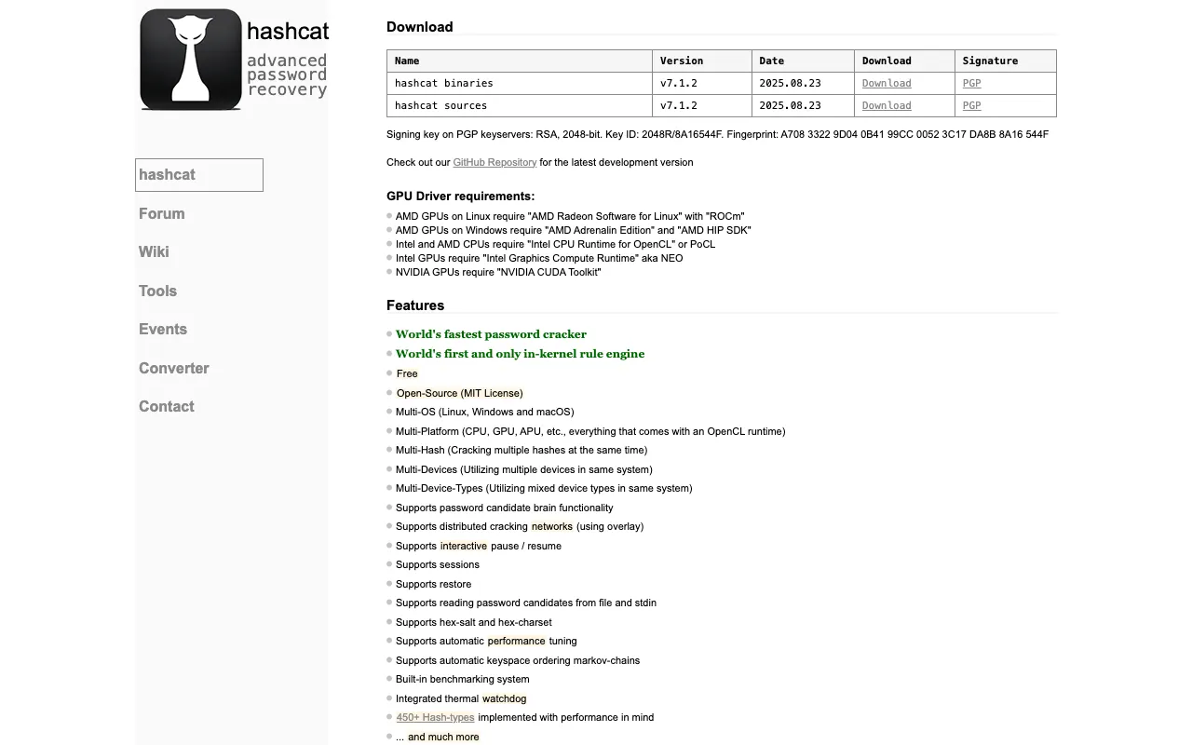This screenshot has width=1192, height=745.
Task: Open the PGP signature for hashcat binaries
Action: tap(971, 83)
